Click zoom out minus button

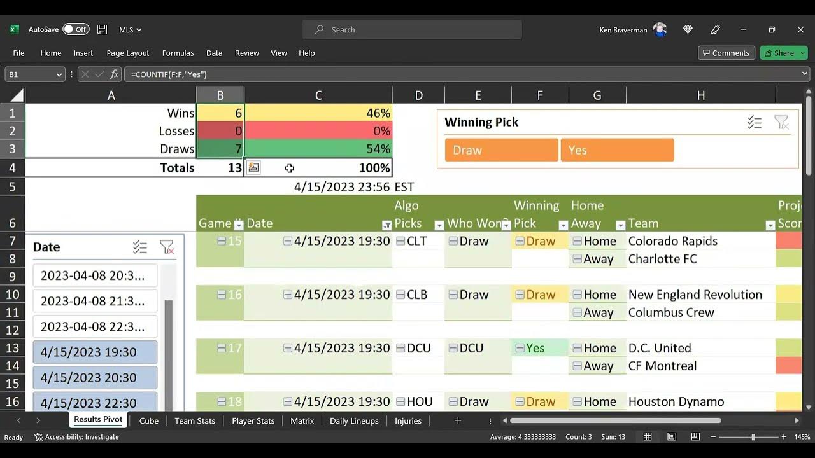click(714, 437)
